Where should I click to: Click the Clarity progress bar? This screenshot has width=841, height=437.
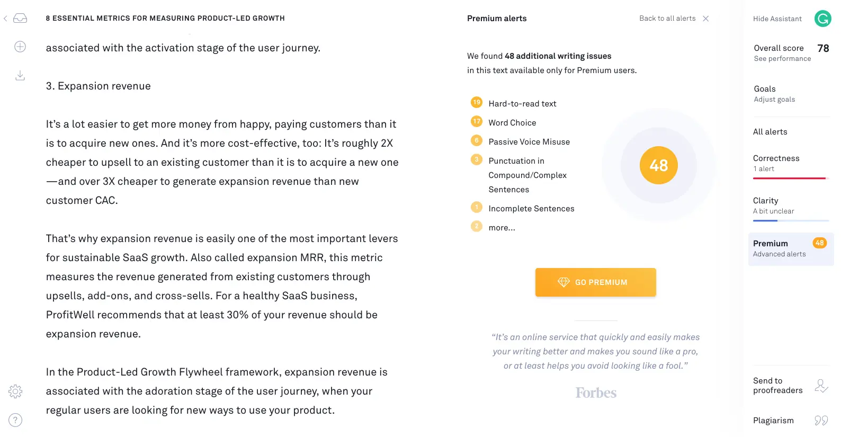(790, 220)
